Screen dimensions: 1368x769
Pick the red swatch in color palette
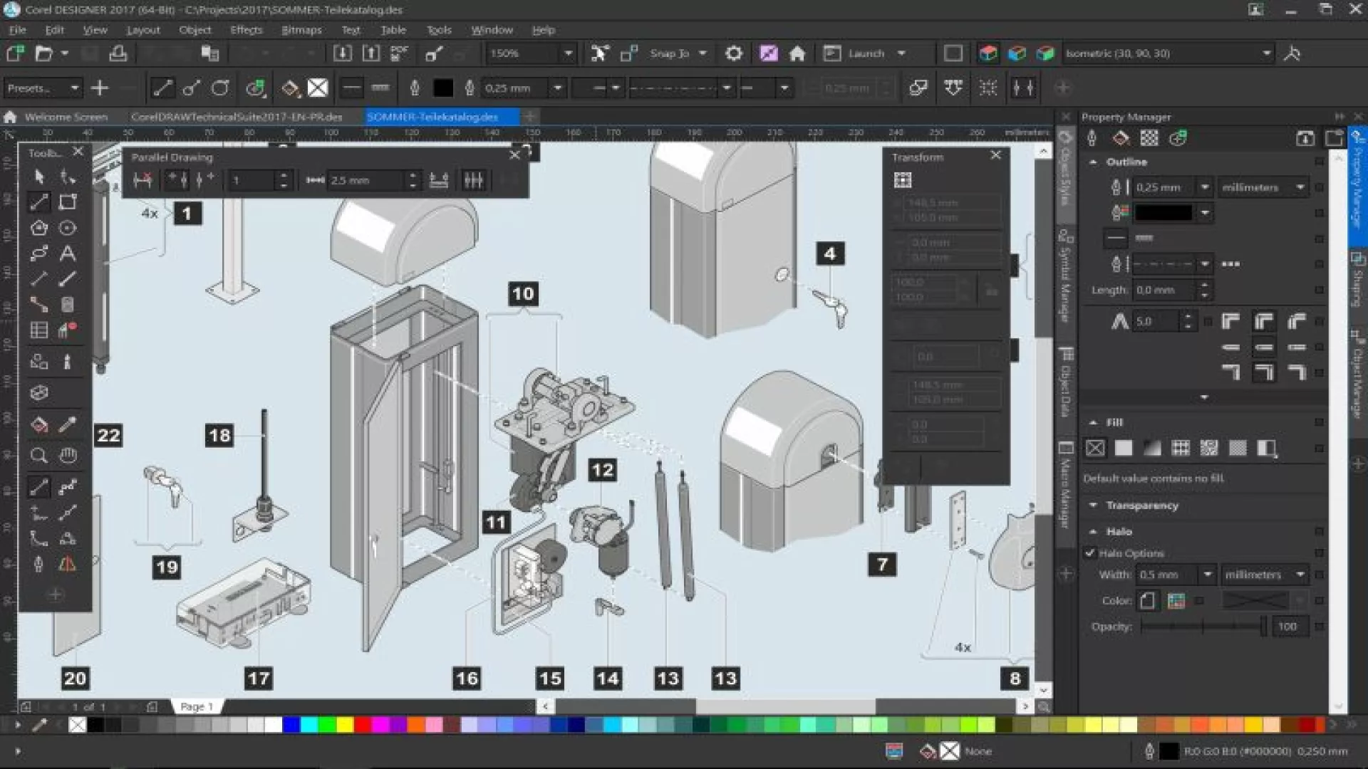[363, 725]
